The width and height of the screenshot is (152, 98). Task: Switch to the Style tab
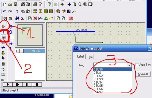pos(90,57)
